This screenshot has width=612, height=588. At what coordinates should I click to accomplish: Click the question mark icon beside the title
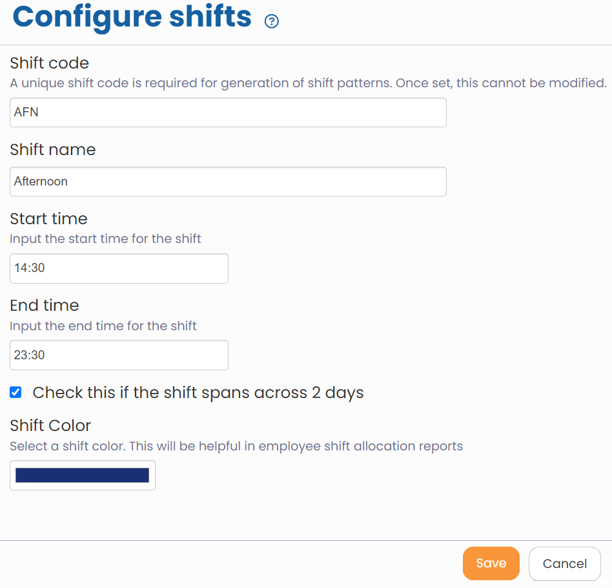(271, 21)
